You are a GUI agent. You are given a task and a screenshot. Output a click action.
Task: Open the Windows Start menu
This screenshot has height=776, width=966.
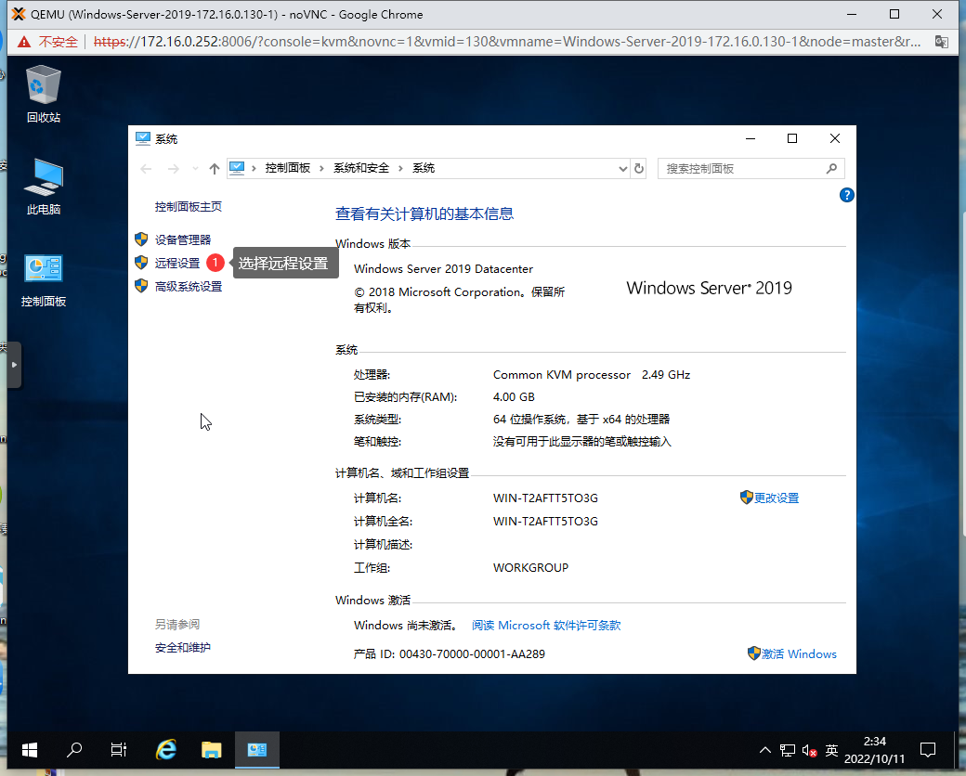tap(29, 750)
